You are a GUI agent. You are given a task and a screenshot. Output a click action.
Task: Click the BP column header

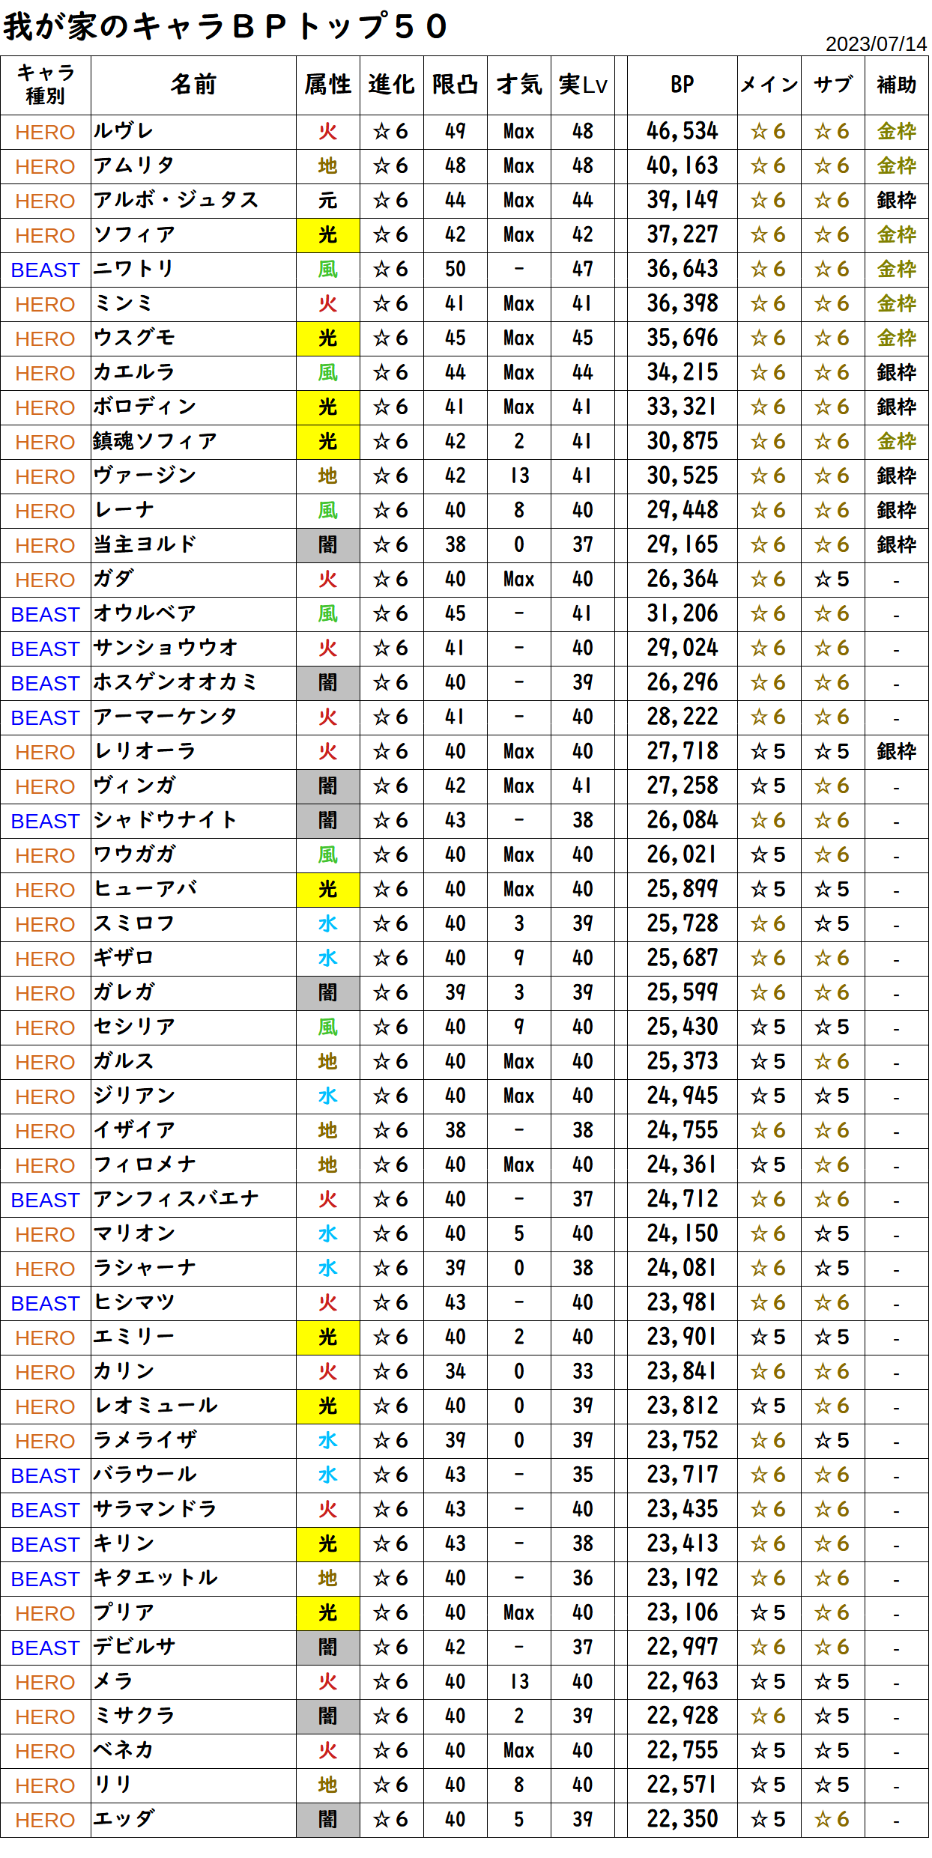(x=682, y=85)
